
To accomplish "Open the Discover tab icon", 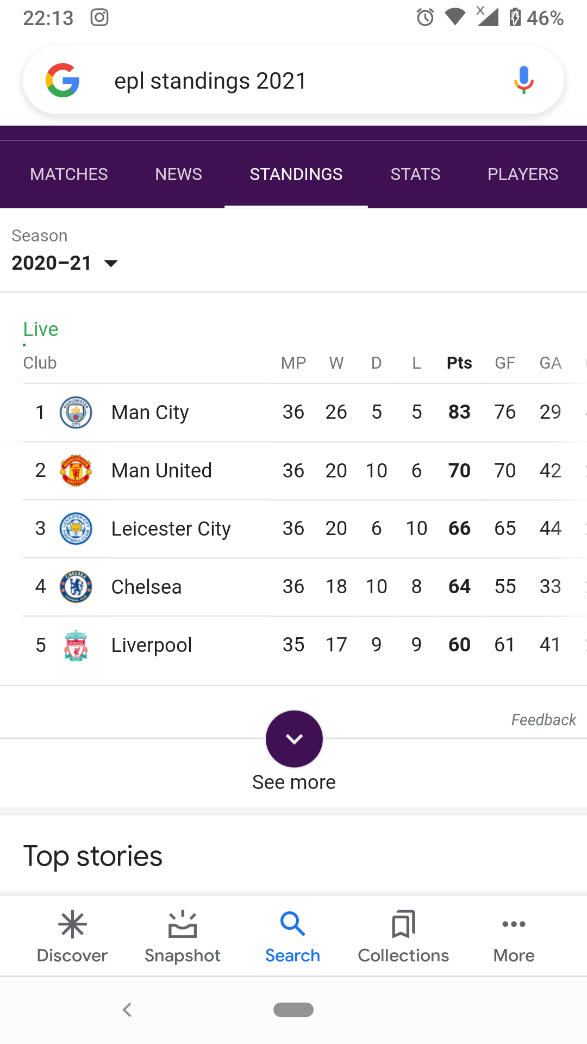I will tap(72, 924).
